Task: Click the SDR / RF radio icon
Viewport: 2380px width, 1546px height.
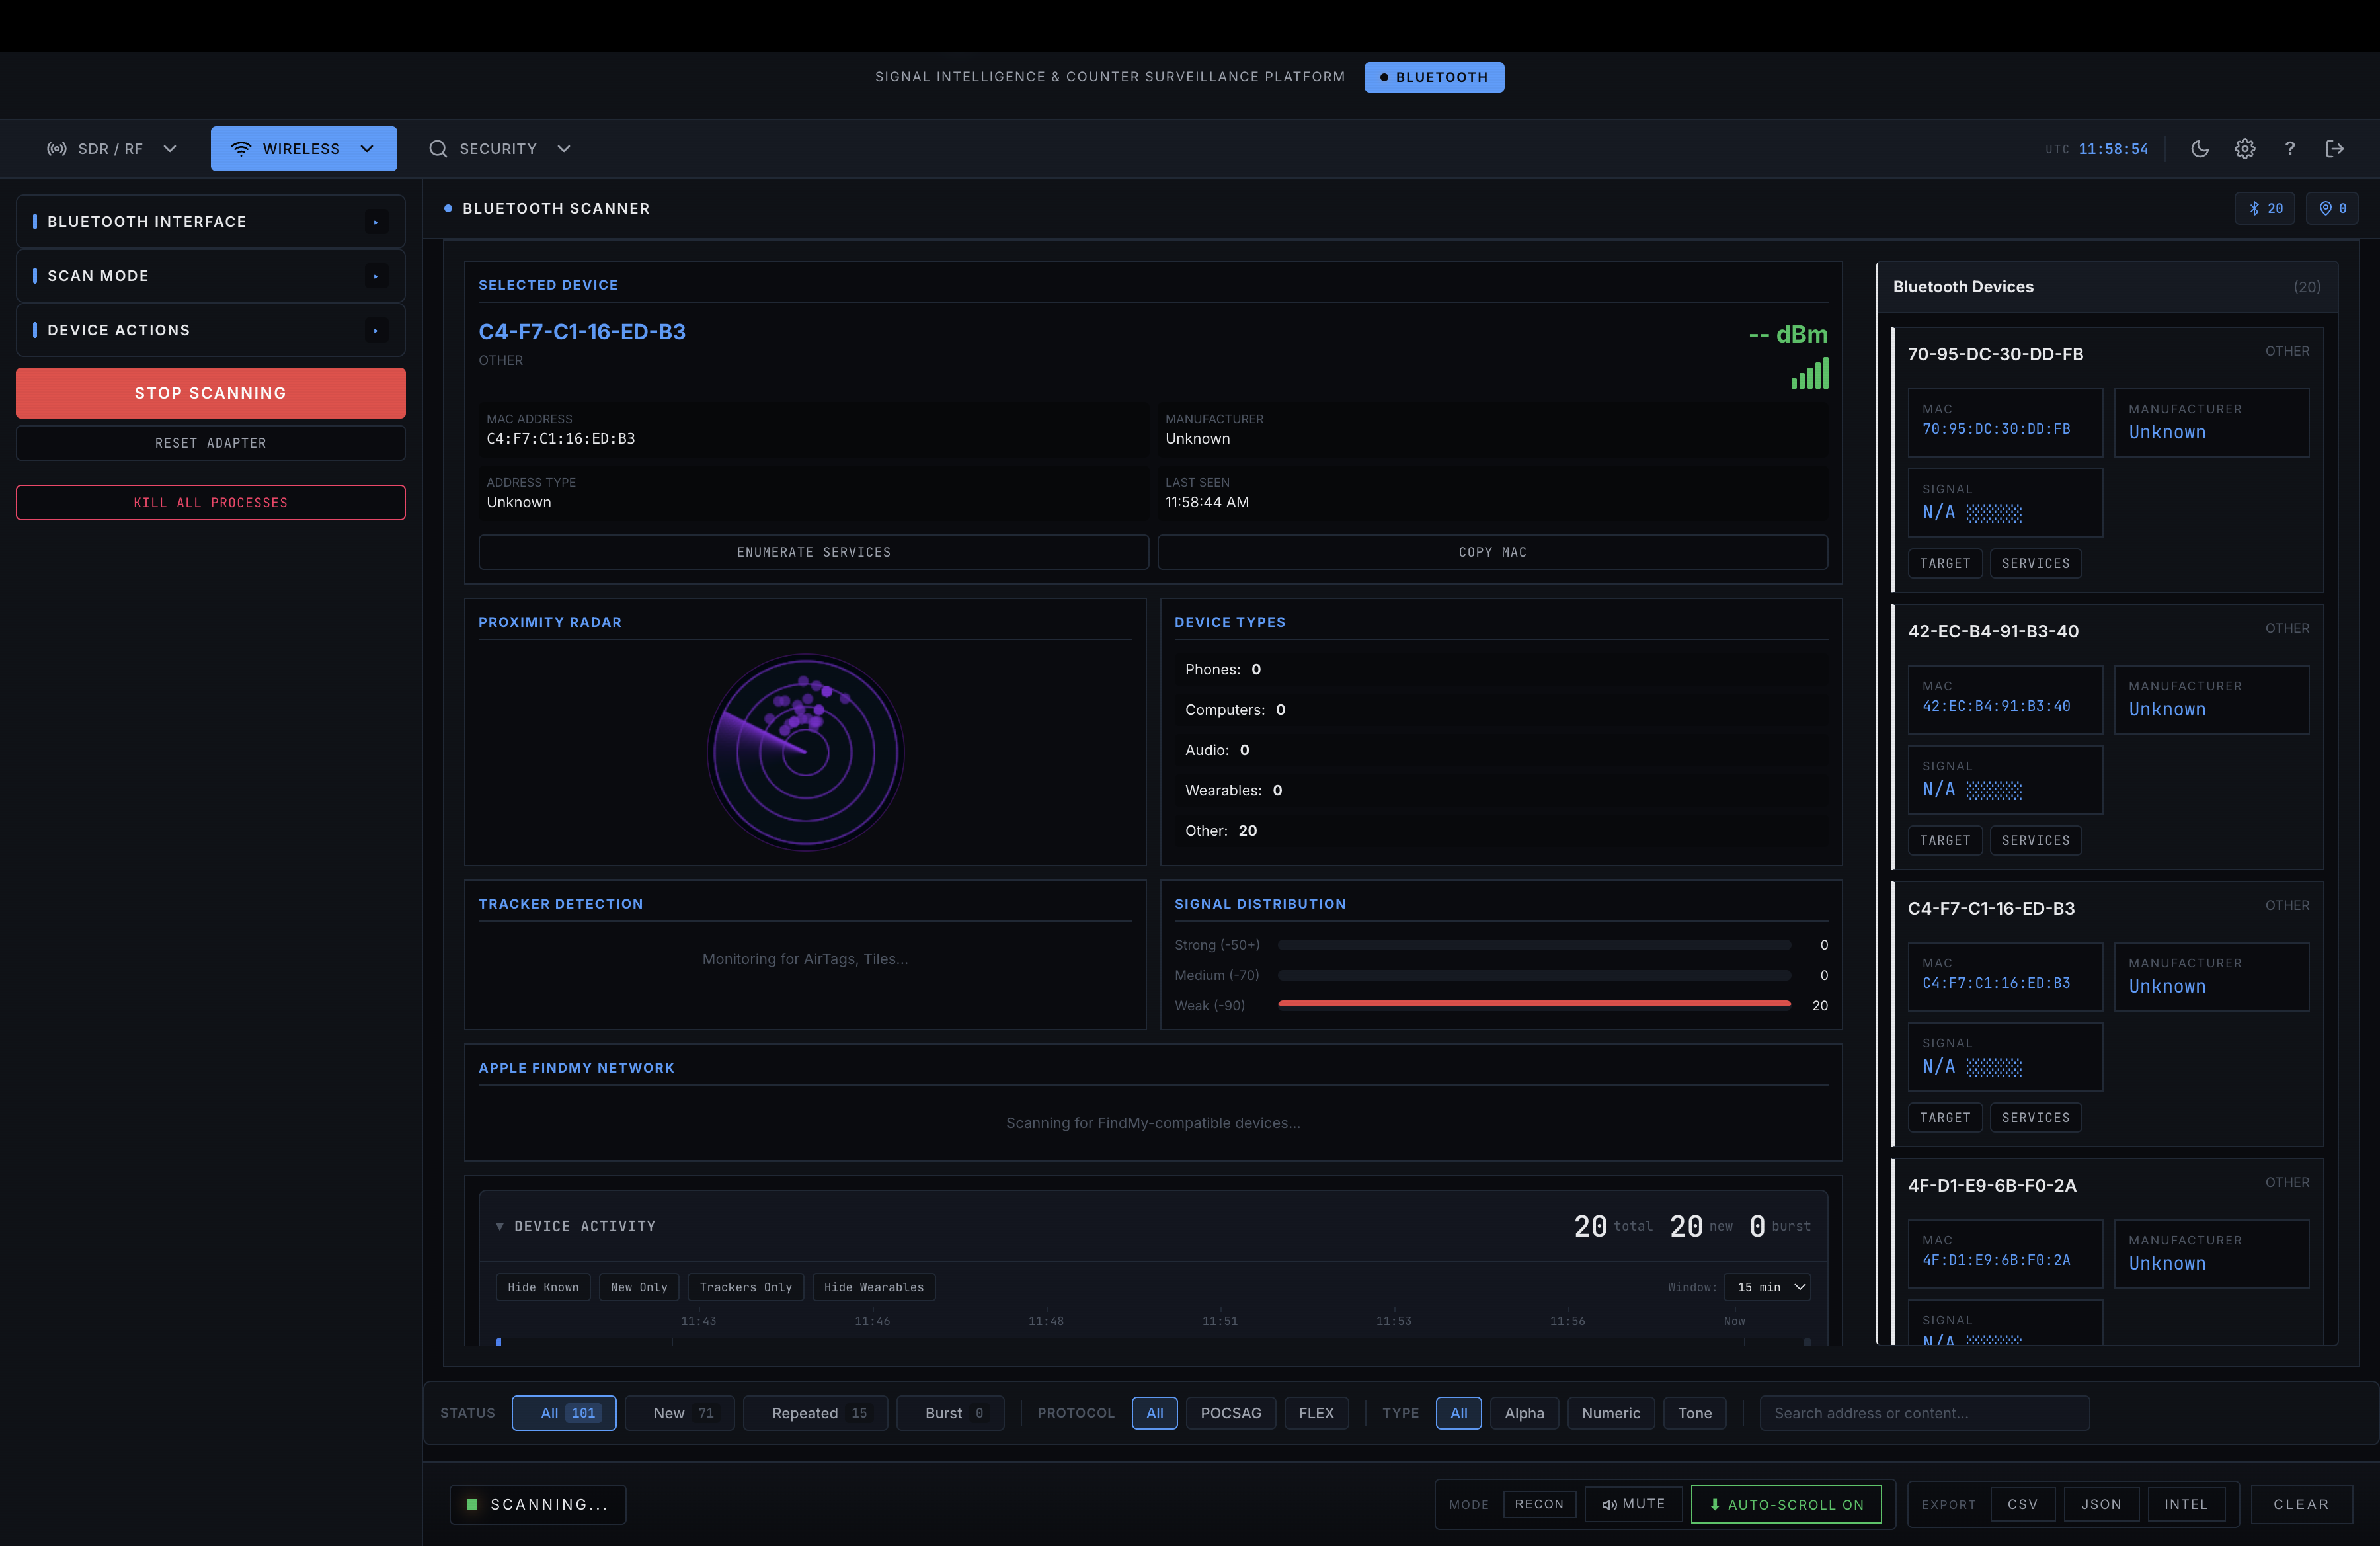Action: [x=57, y=149]
